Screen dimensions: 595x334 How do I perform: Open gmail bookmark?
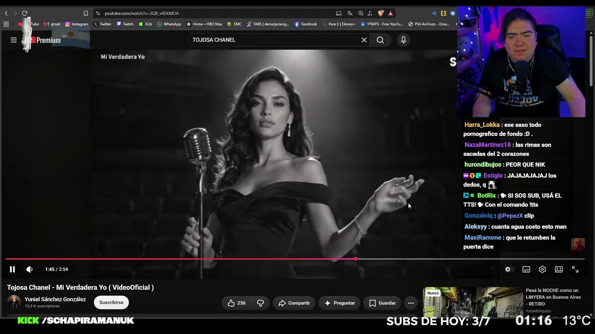pos(52,24)
